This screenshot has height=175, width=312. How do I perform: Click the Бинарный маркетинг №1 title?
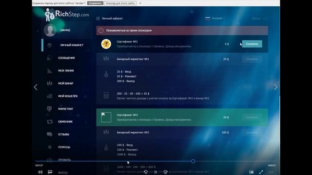click(133, 59)
